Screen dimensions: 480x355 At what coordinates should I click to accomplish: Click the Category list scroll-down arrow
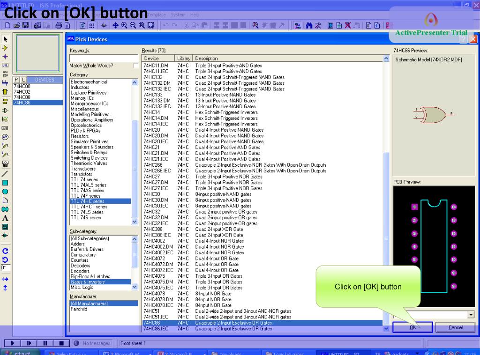(x=135, y=222)
